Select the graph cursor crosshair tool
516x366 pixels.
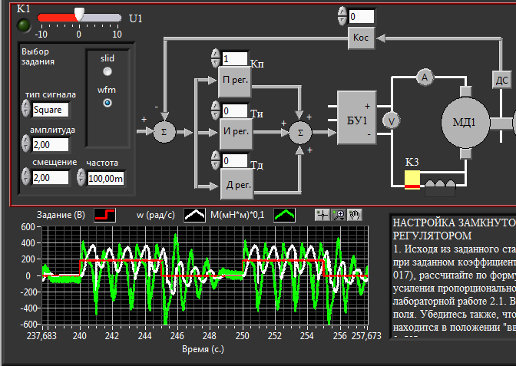[x=322, y=215]
